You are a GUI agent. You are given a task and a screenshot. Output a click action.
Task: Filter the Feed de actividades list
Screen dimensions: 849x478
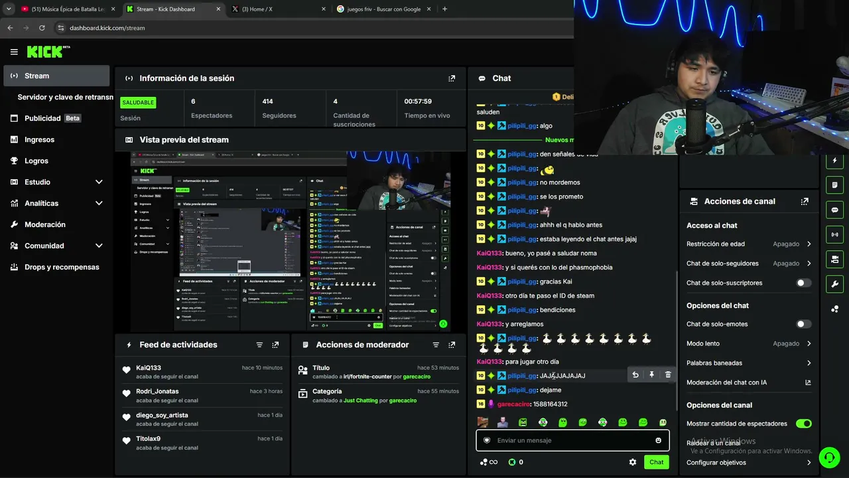coord(259,345)
